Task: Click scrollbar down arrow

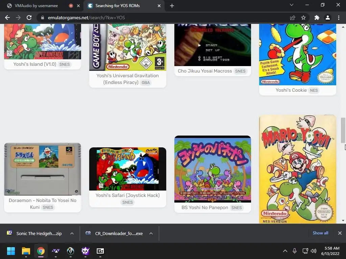Action: click(x=343, y=221)
